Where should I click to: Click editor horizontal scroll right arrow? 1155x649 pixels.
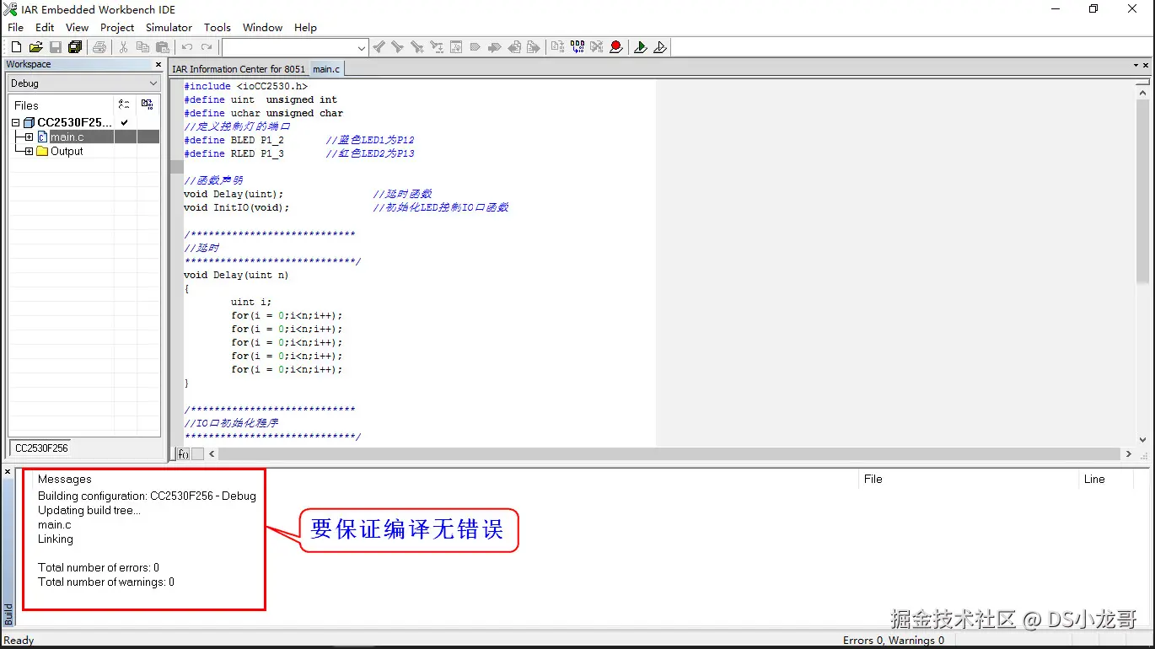tap(1129, 453)
